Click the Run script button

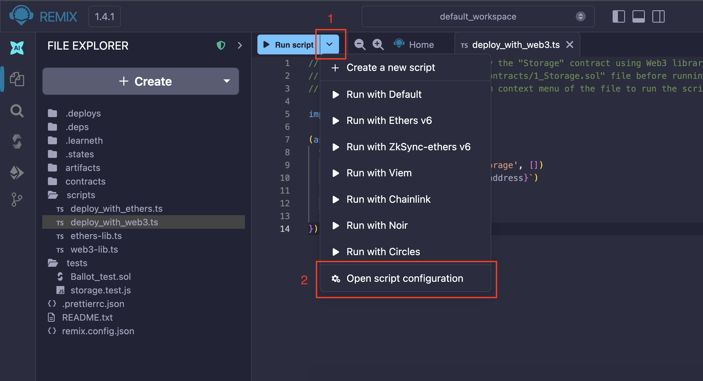point(289,45)
